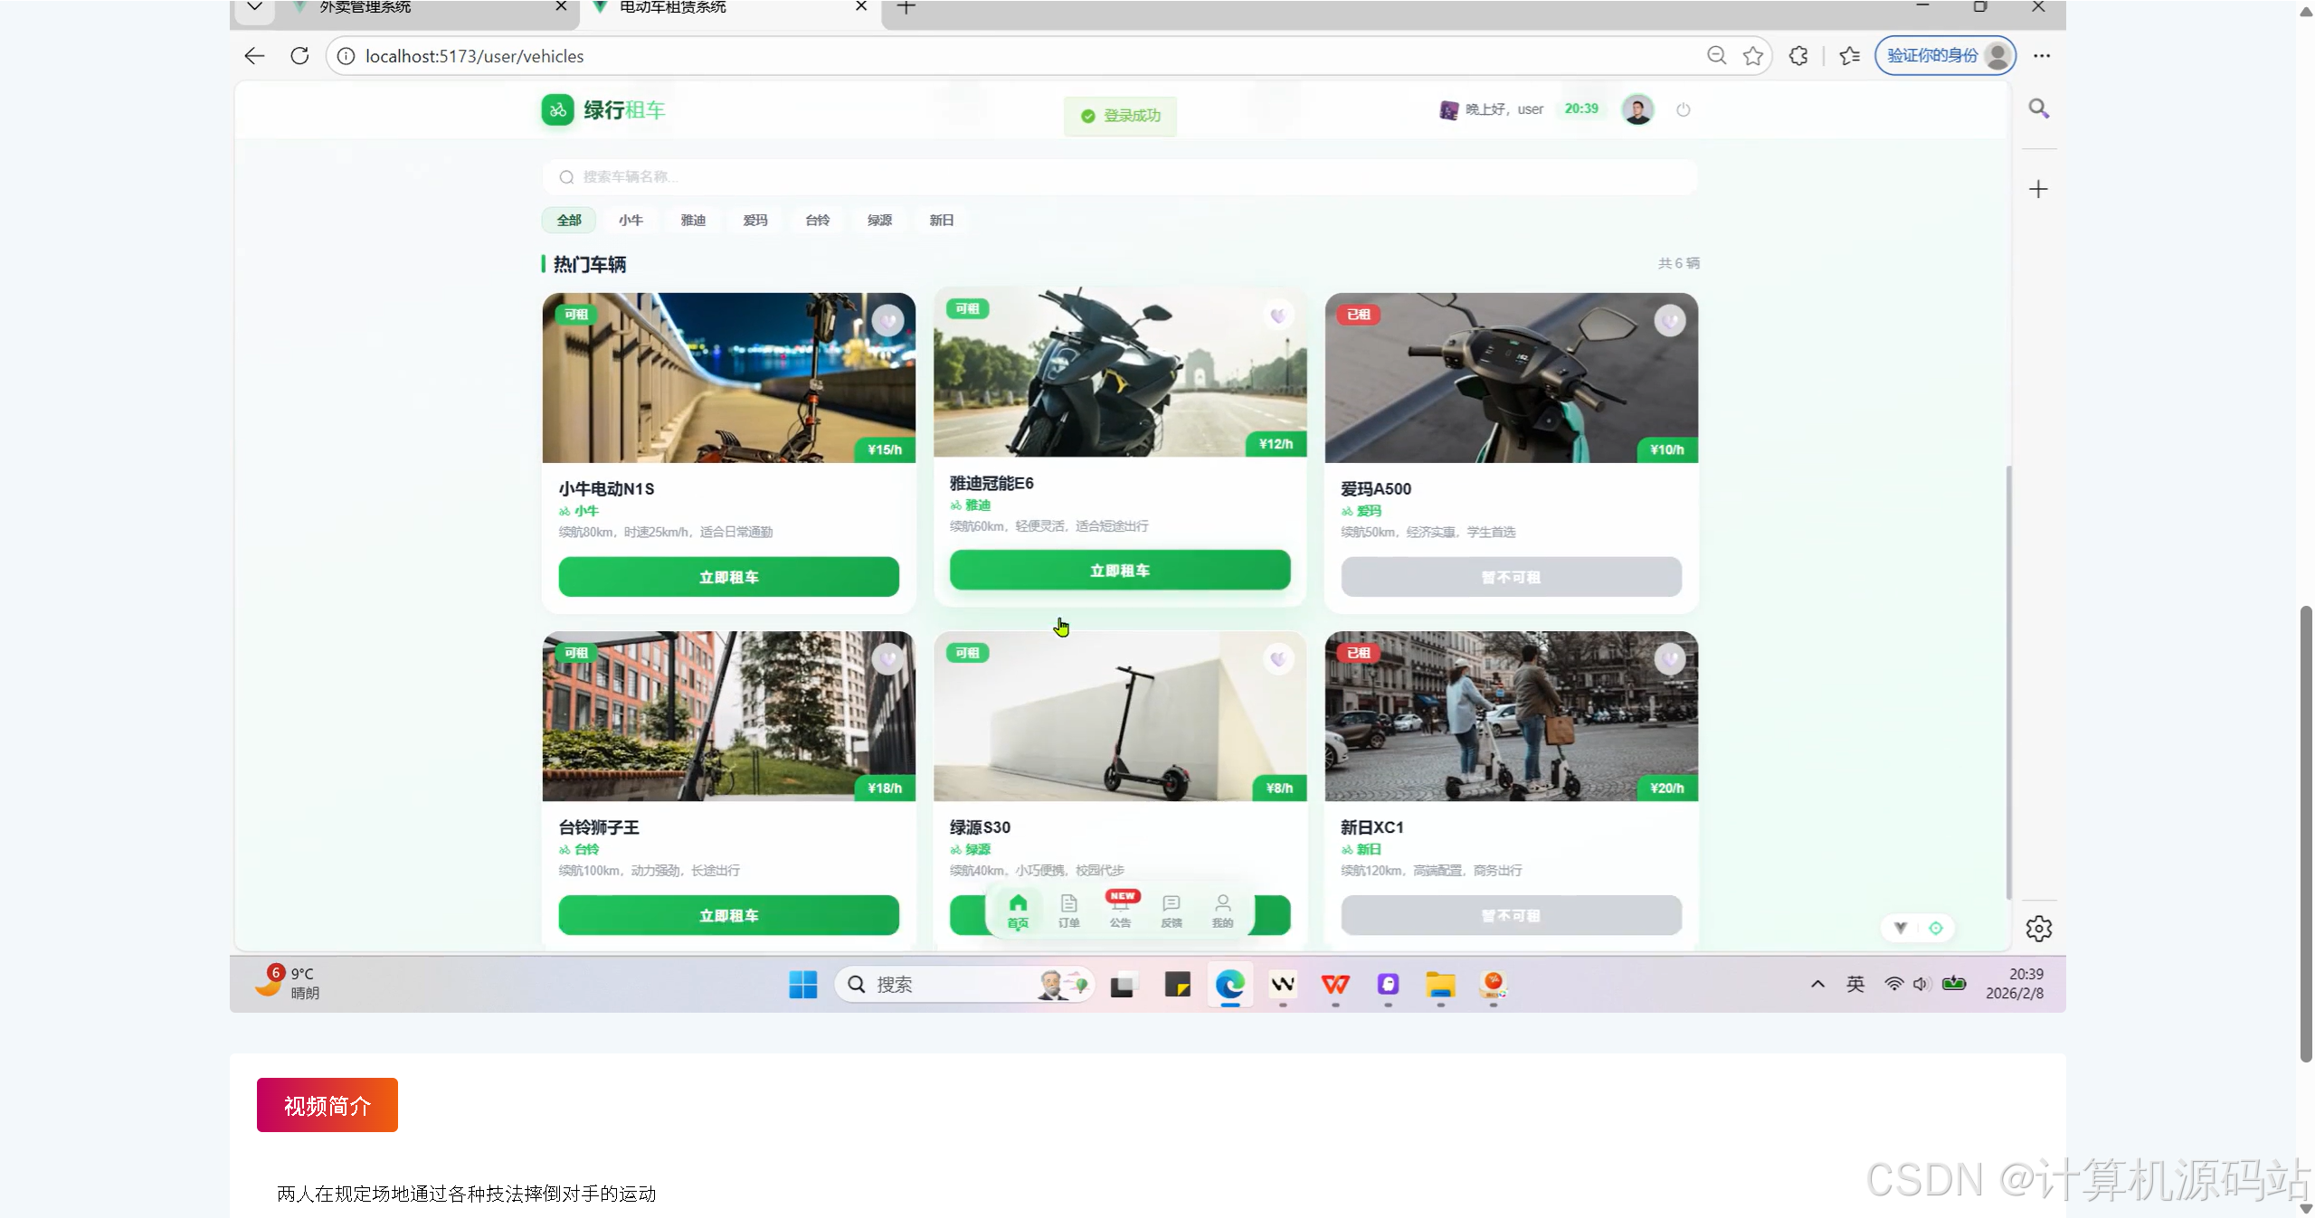Open 反馈 in the bottom navigation

1172,911
